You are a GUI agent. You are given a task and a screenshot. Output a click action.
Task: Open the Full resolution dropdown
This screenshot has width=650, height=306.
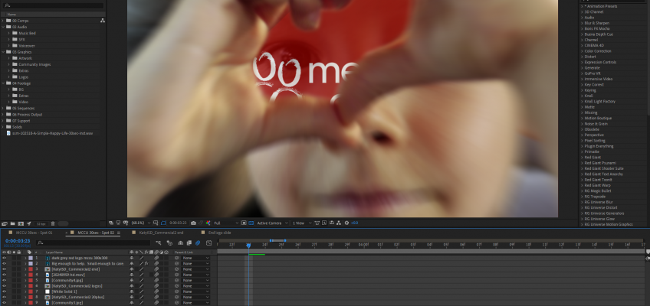(x=226, y=223)
